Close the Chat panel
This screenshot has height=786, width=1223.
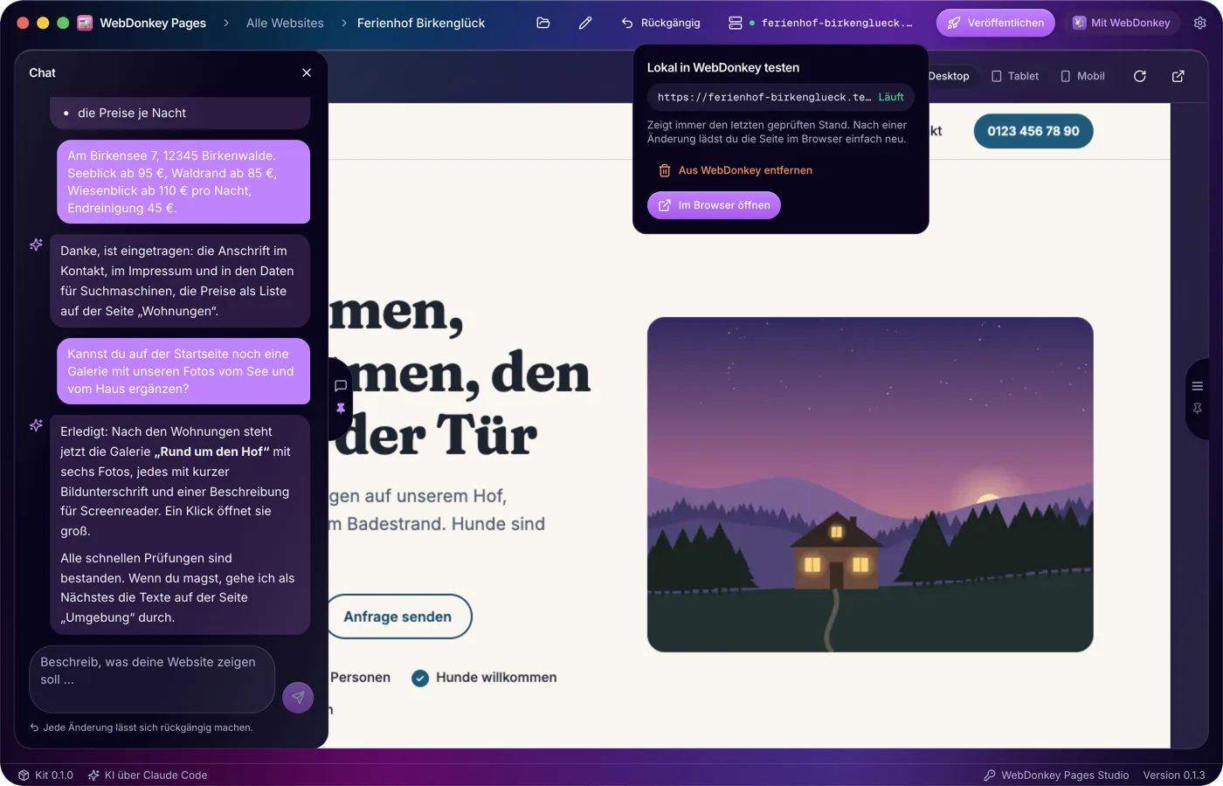307,72
